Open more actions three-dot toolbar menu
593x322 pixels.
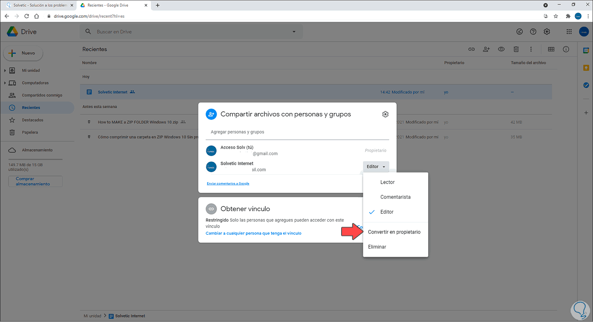click(x=531, y=49)
